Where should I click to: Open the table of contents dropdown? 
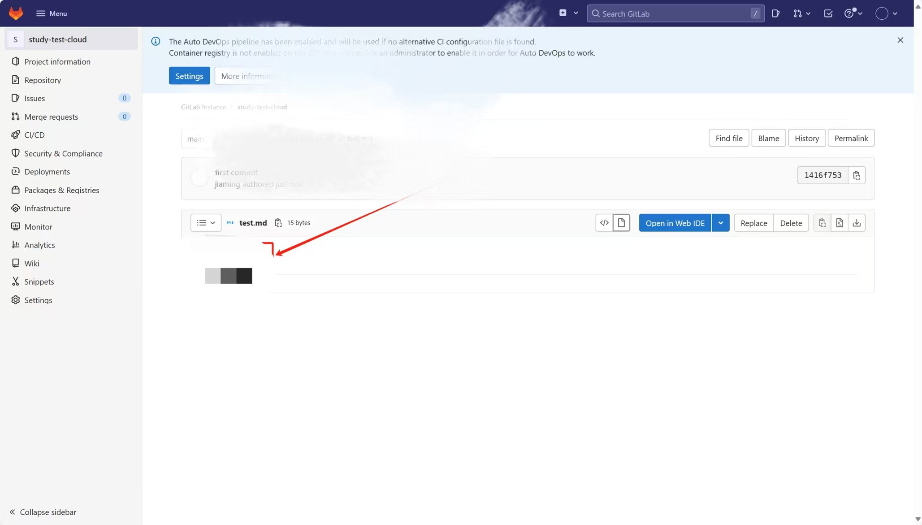pos(206,223)
